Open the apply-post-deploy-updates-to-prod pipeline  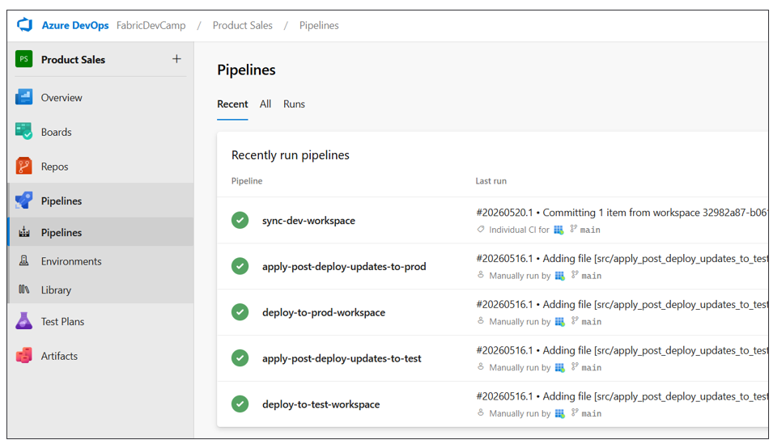pyautogui.click(x=344, y=267)
